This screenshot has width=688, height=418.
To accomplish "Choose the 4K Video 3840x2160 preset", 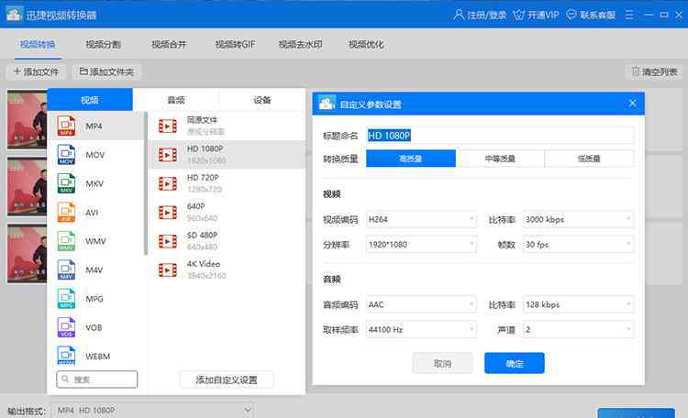I will (227, 270).
